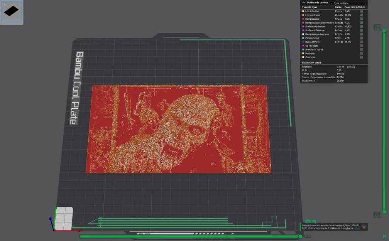The height and width of the screenshot is (241, 389).
Task: Uncheck Mur intérieur display checkbox
Action: pos(362,11)
